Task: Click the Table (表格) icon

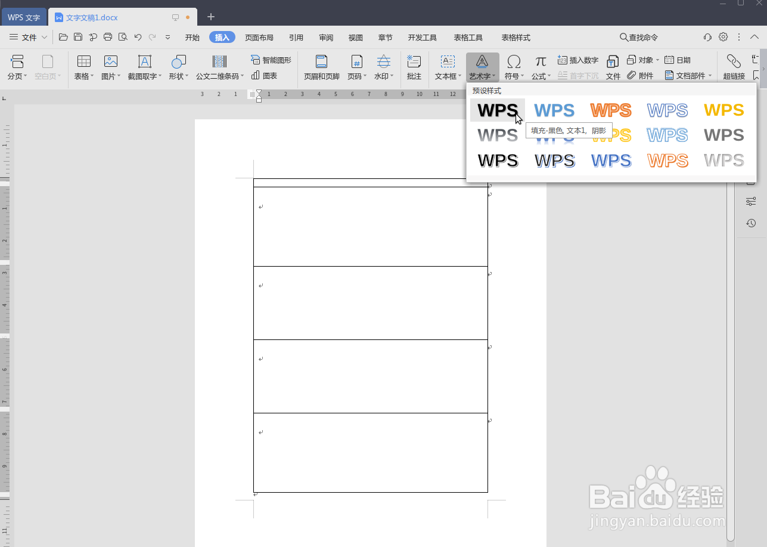Action: pyautogui.click(x=84, y=61)
